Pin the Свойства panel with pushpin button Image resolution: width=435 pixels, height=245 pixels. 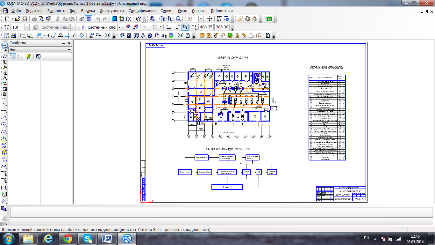[63, 43]
